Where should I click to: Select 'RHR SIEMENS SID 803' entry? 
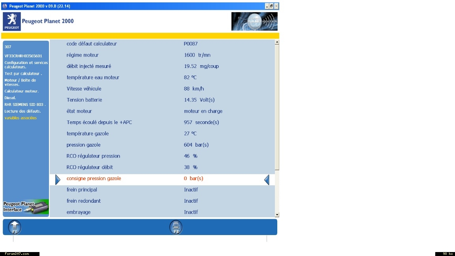pyautogui.click(x=25, y=105)
